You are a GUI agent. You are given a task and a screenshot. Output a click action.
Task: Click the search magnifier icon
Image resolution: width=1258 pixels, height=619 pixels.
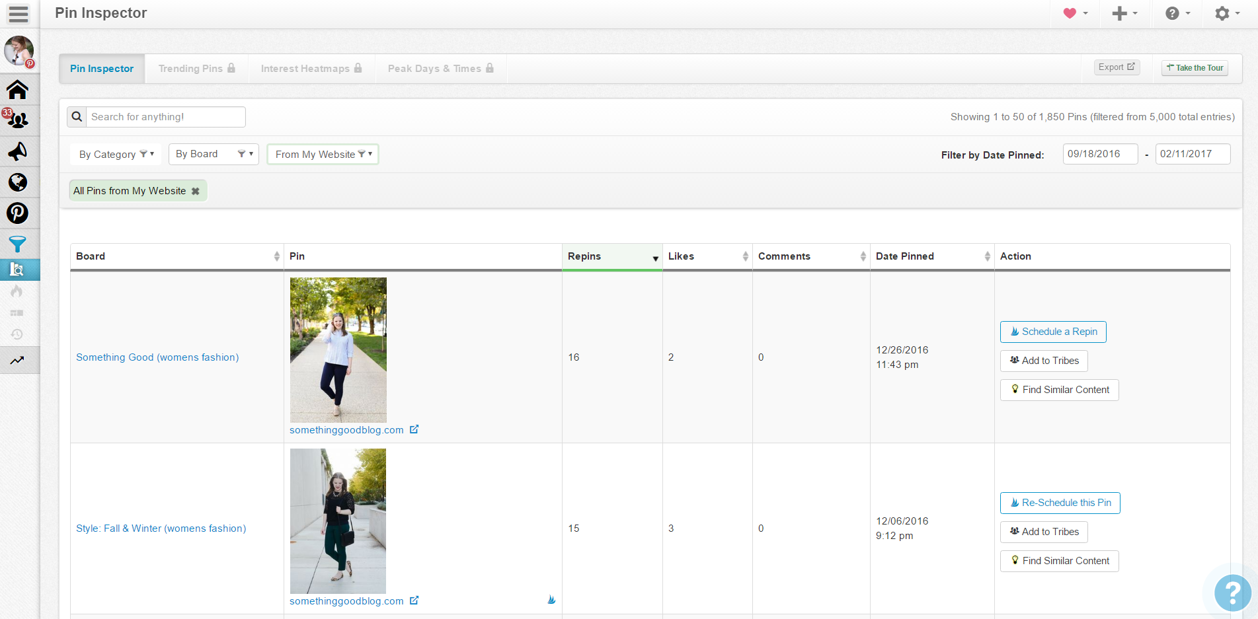pyautogui.click(x=77, y=117)
